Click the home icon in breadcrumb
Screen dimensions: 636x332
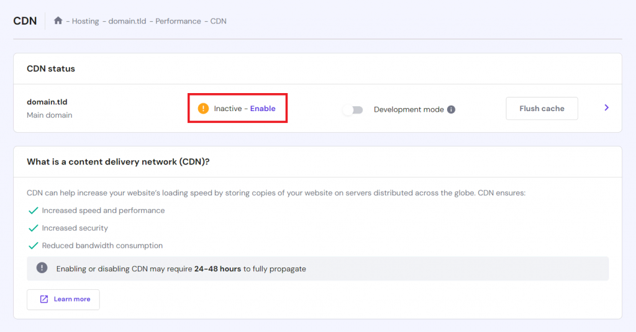(x=58, y=21)
